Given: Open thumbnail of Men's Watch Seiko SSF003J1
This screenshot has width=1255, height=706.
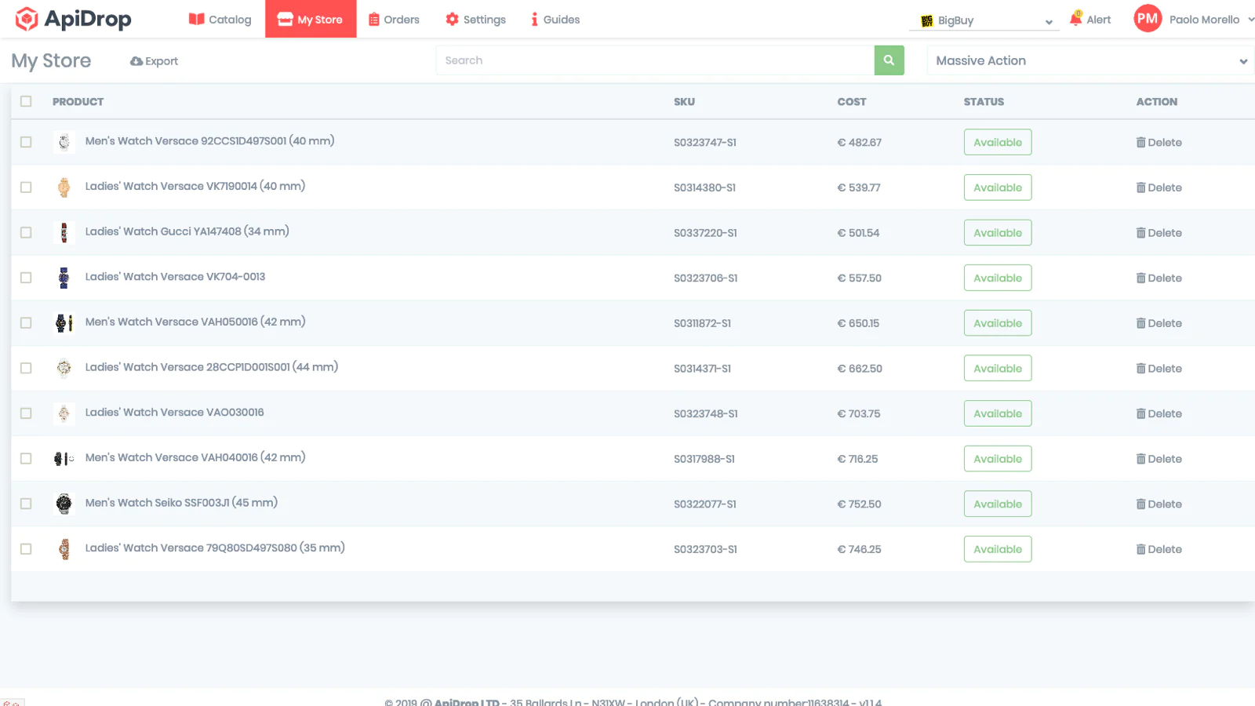Looking at the screenshot, I should [x=64, y=504].
